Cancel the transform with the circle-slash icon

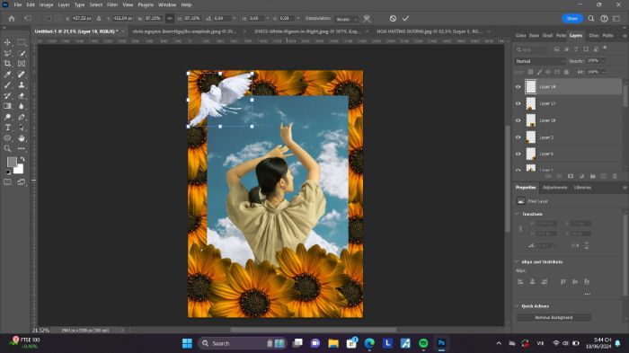point(394,19)
